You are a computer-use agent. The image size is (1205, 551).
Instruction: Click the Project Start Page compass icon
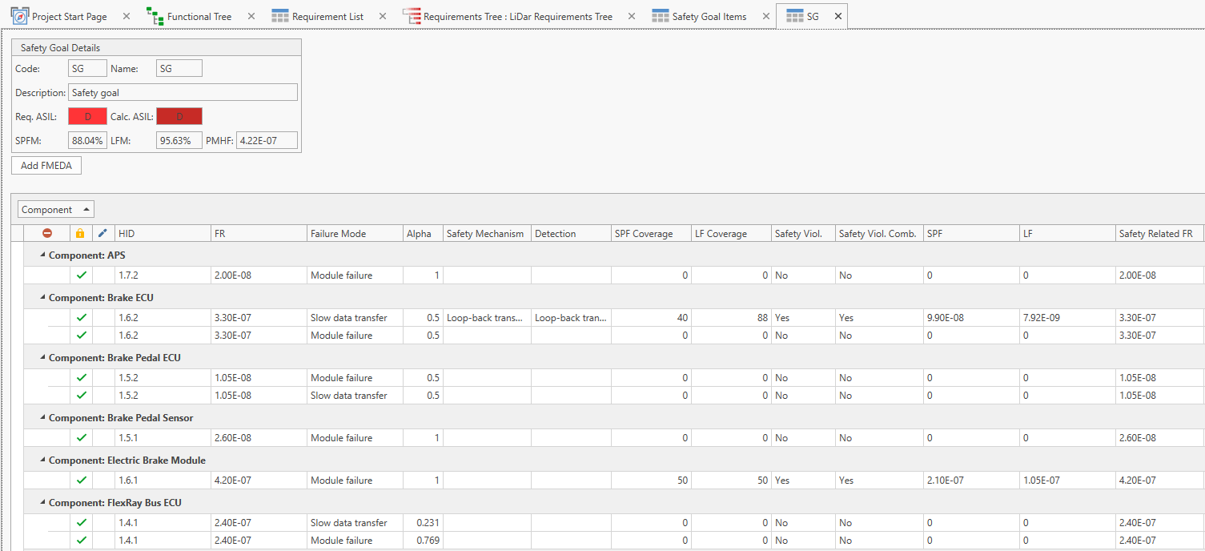pyautogui.click(x=19, y=16)
